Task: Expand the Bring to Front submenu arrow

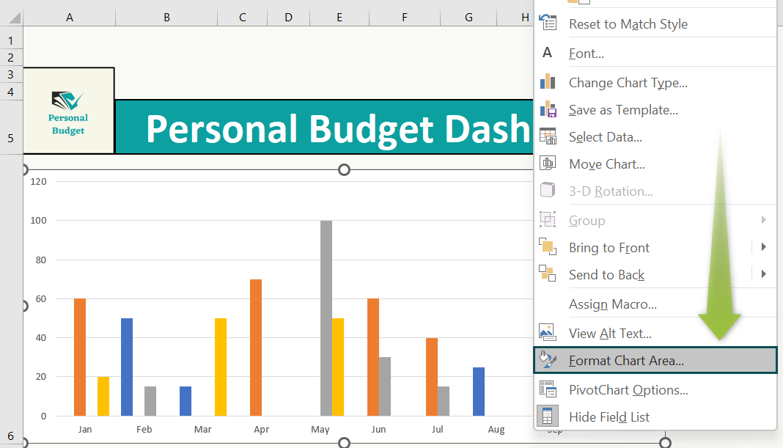Action: point(763,246)
